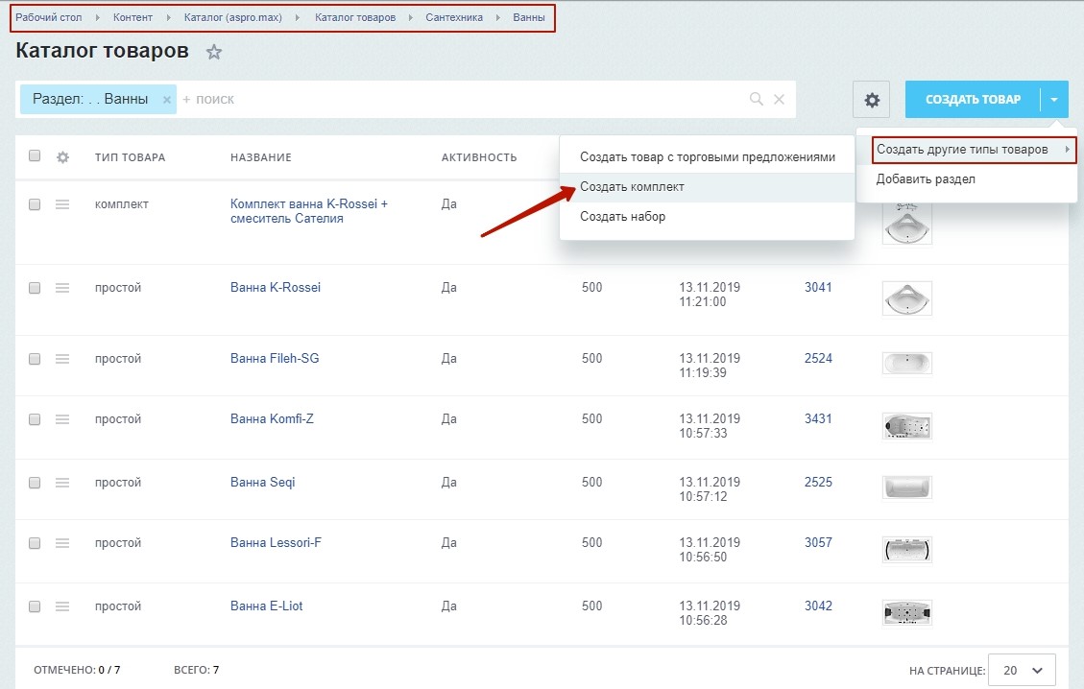Open thumbnail image of Ванна Lessori-F
The width and height of the screenshot is (1084, 689).
[907, 550]
